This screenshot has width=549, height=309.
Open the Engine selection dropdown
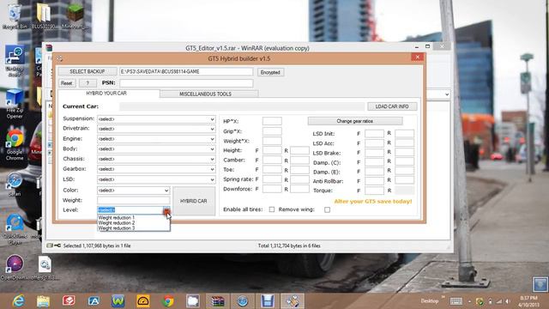coord(212,139)
